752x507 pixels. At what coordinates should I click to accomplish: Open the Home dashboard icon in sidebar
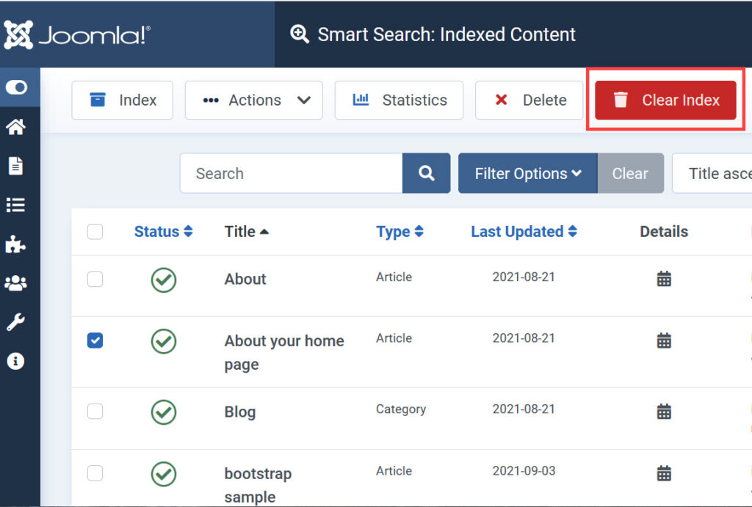point(15,127)
